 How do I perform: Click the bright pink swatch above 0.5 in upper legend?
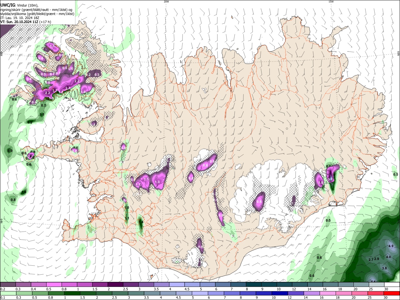point(54,285)
